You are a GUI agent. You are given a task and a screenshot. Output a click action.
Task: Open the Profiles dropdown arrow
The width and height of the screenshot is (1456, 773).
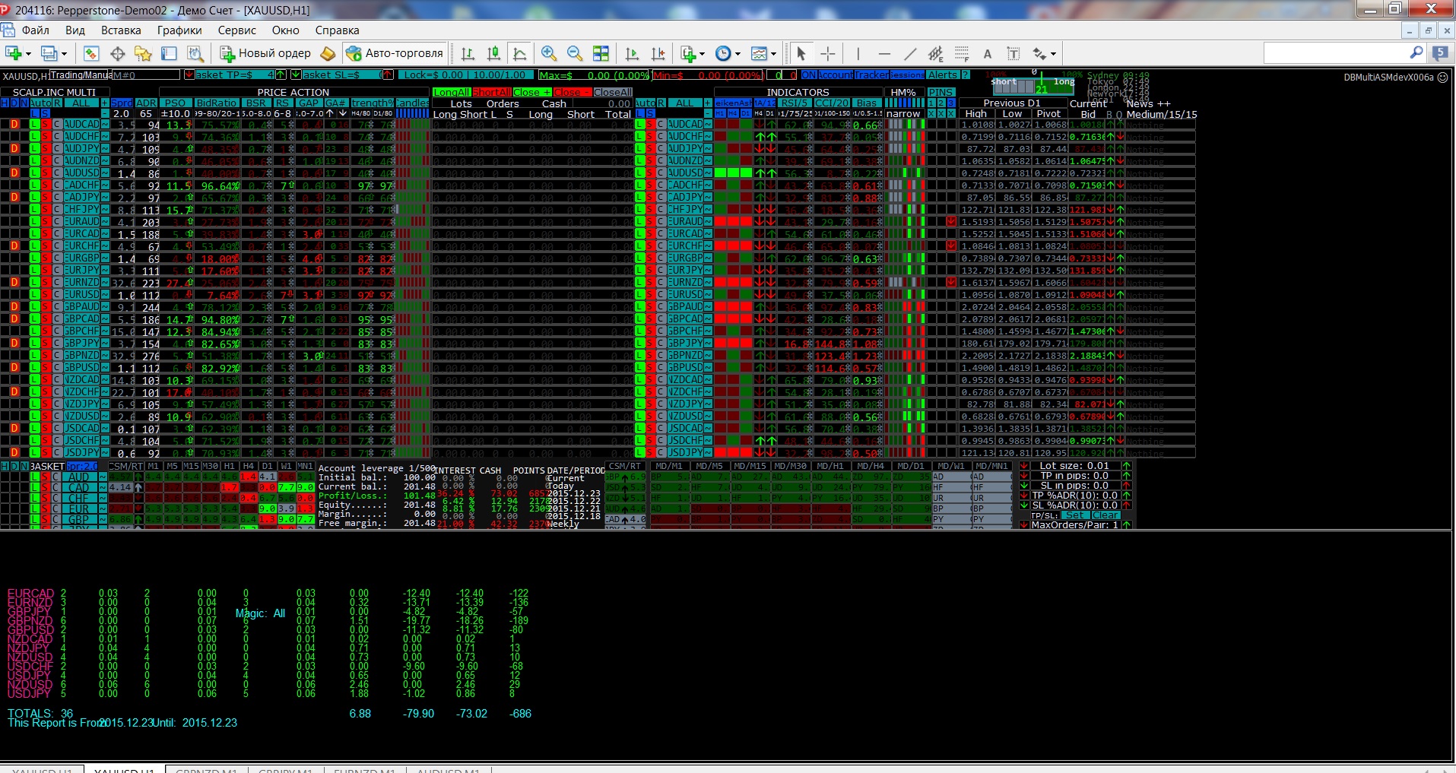coord(64,53)
